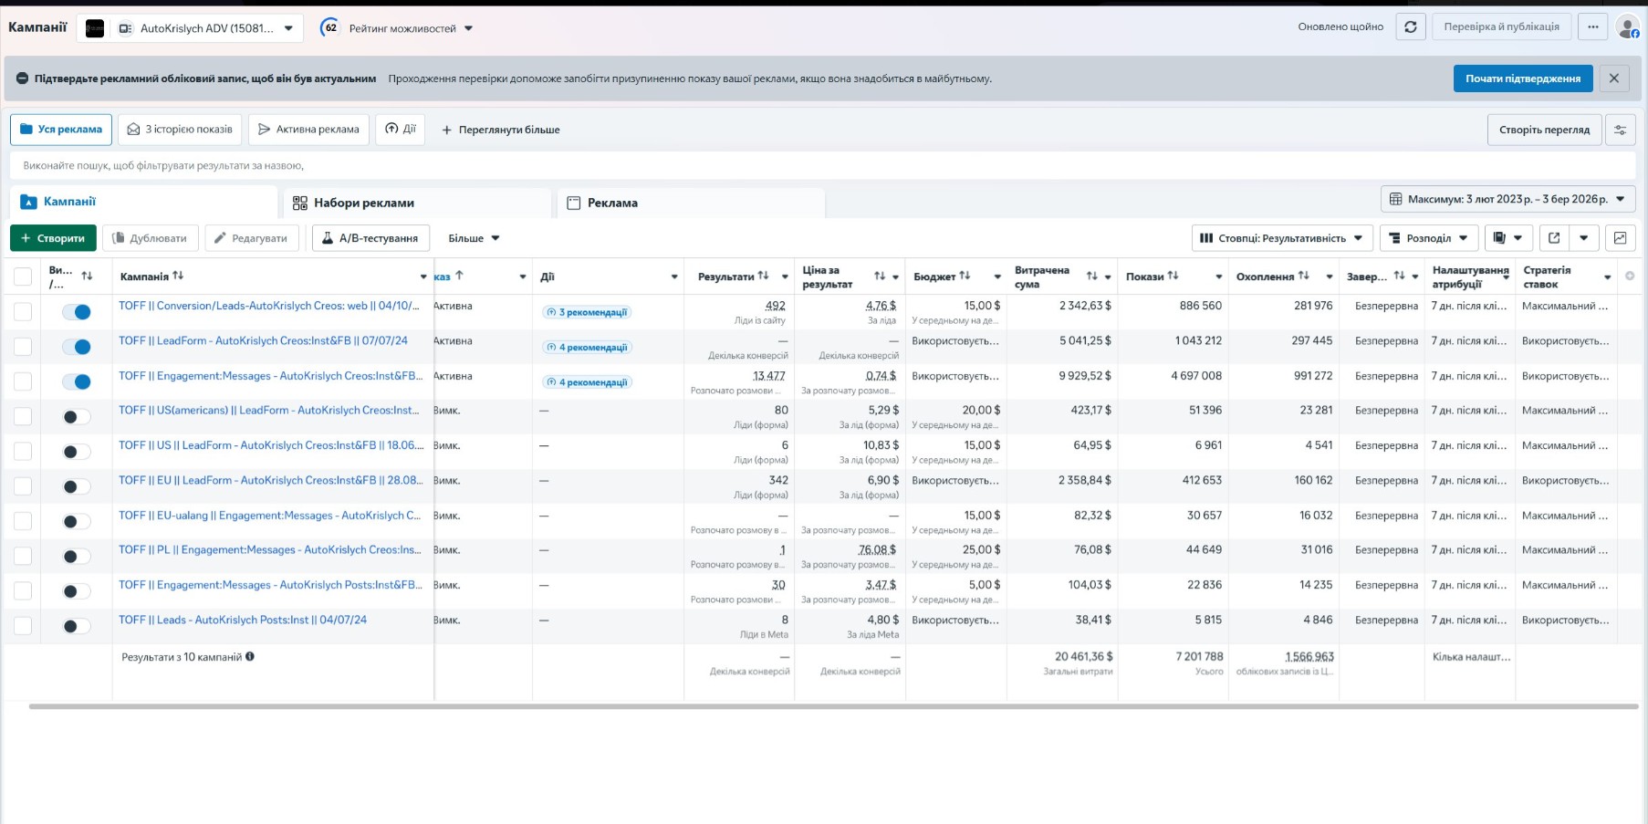Click the reports icon button
This screenshot has height=824, width=1648.
pyautogui.click(x=1507, y=238)
